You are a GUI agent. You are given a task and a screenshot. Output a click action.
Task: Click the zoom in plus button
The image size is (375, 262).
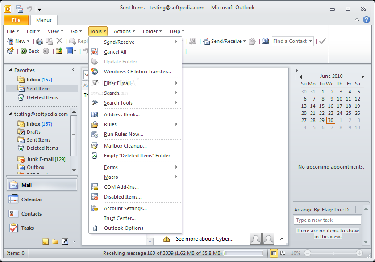[359, 253]
